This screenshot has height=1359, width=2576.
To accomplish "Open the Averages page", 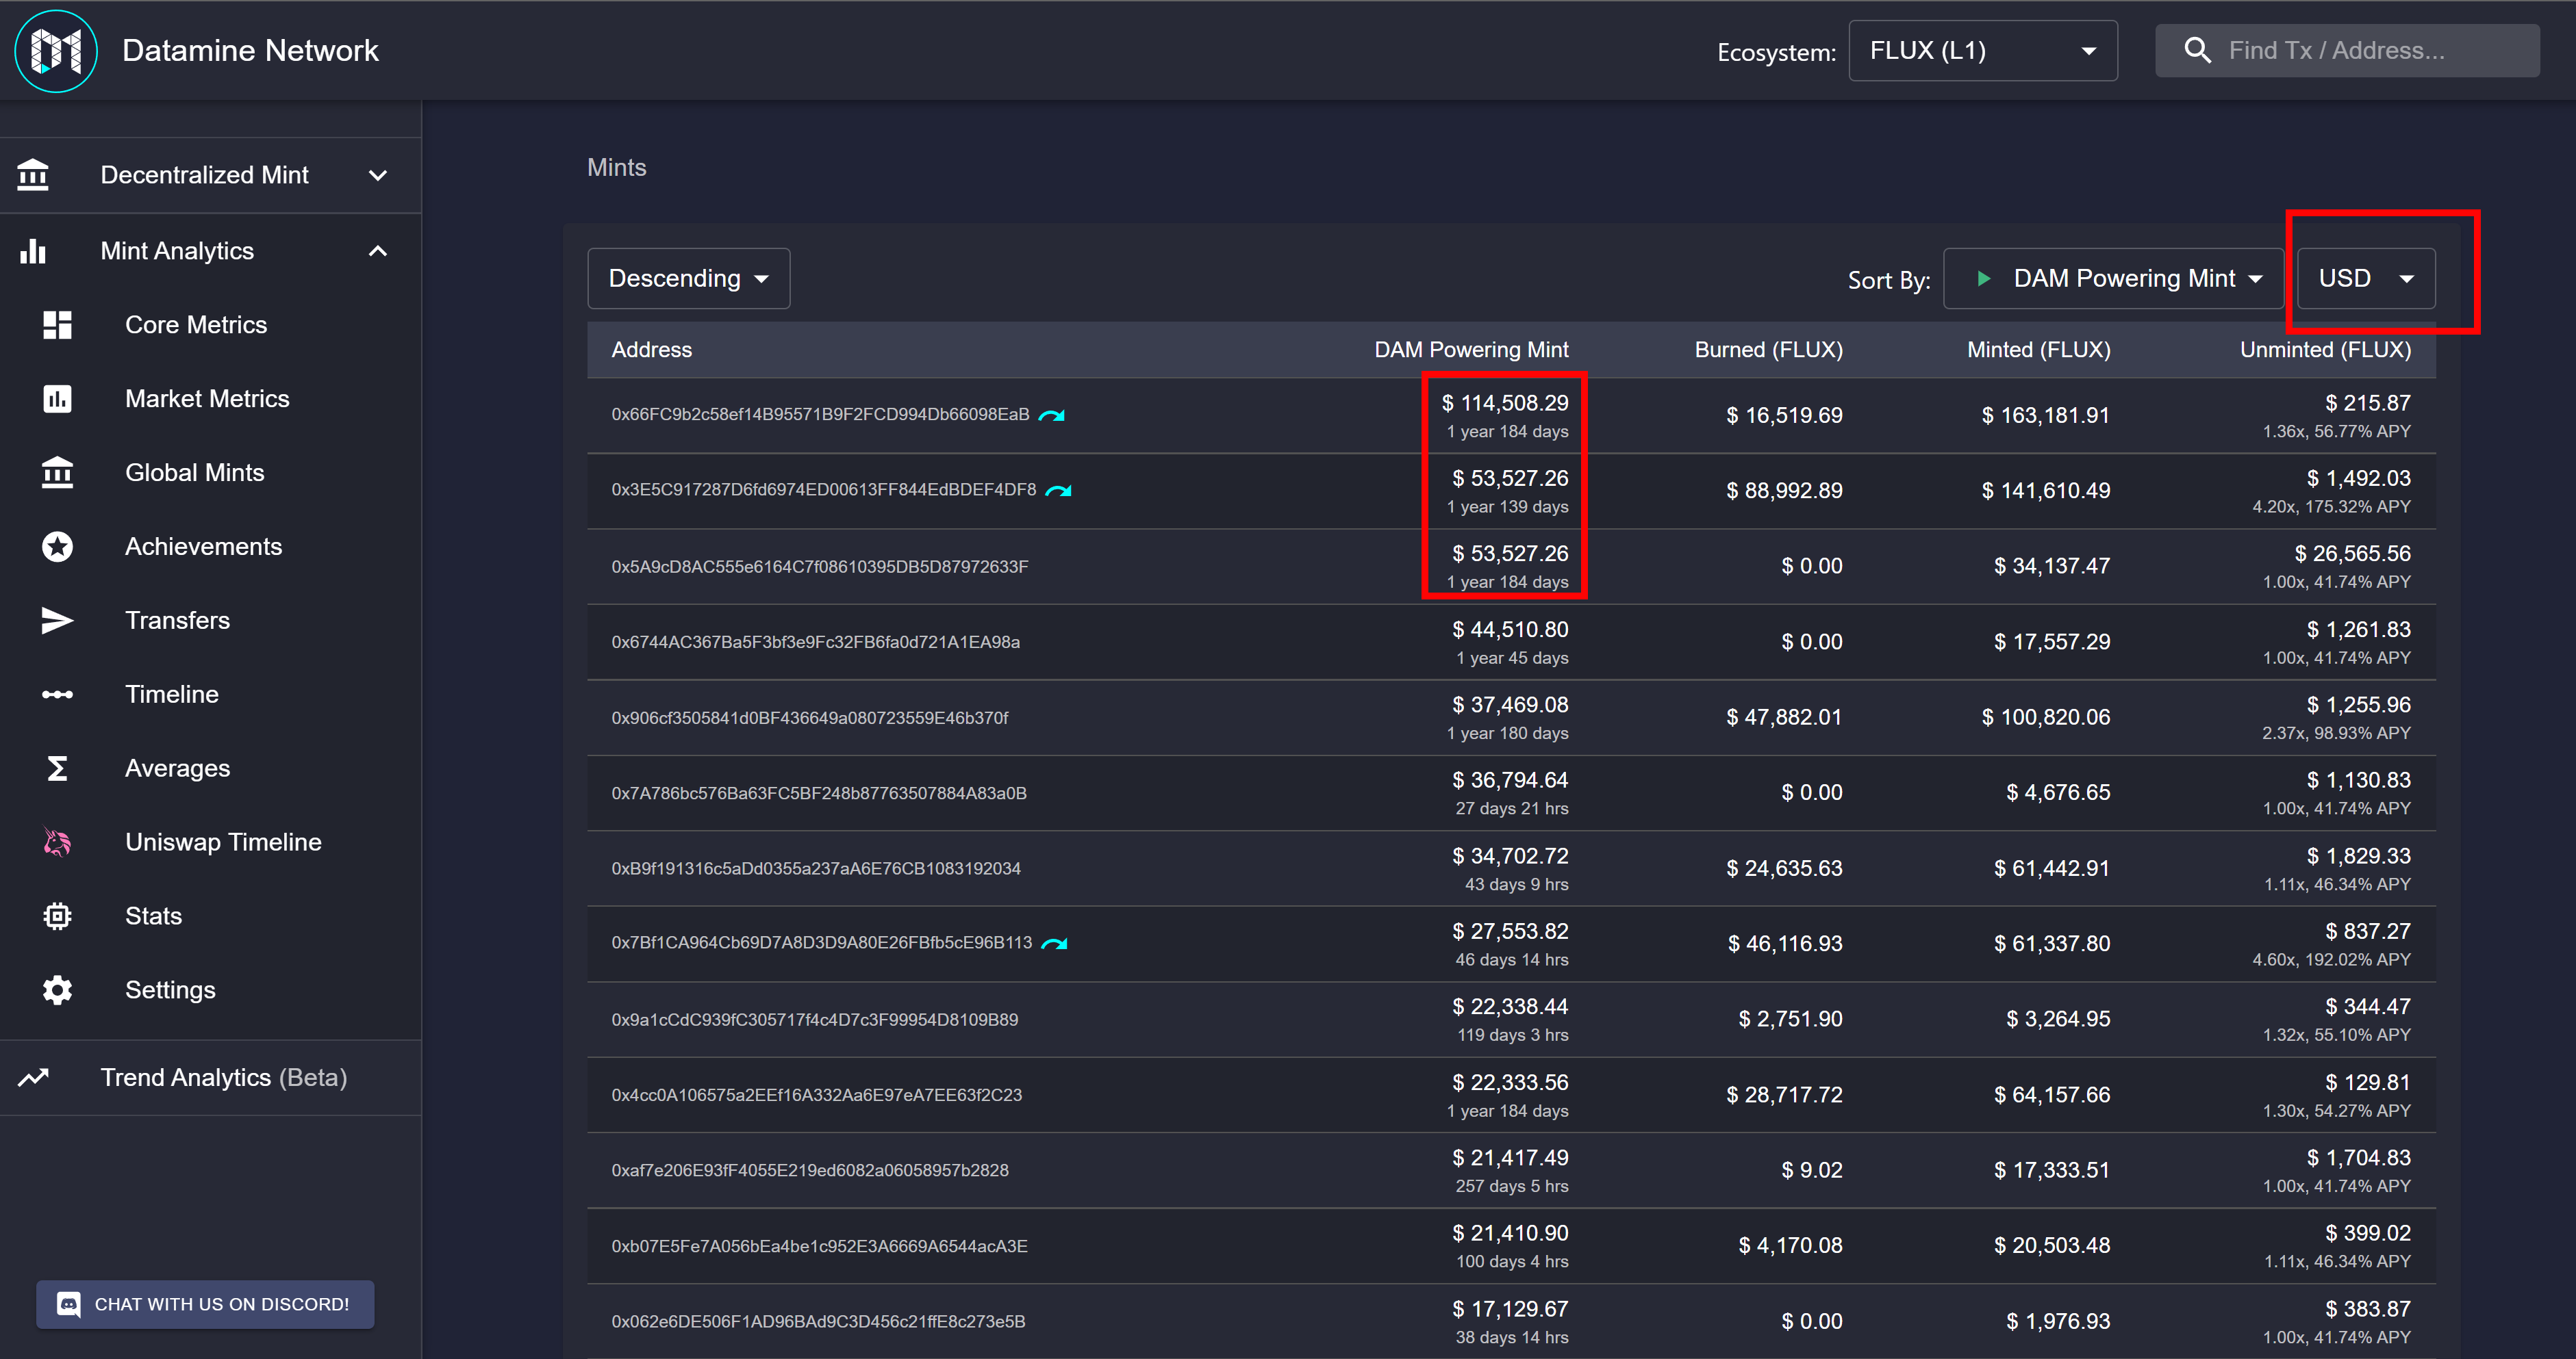I will coord(210,768).
